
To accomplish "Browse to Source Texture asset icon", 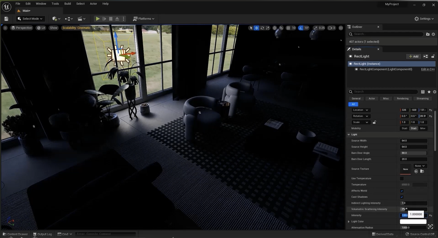I will [x=422, y=171].
